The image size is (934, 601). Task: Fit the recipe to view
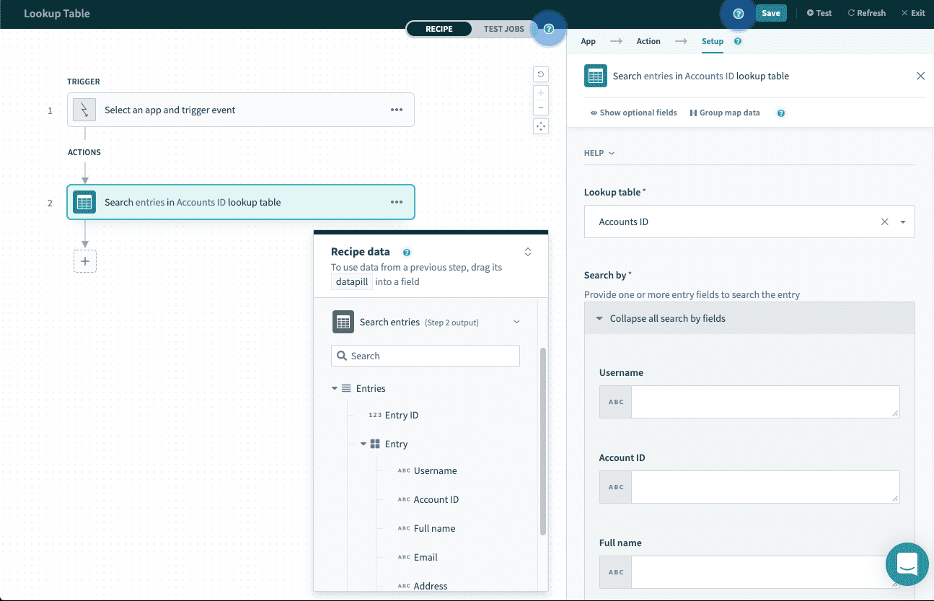point(540,126)
